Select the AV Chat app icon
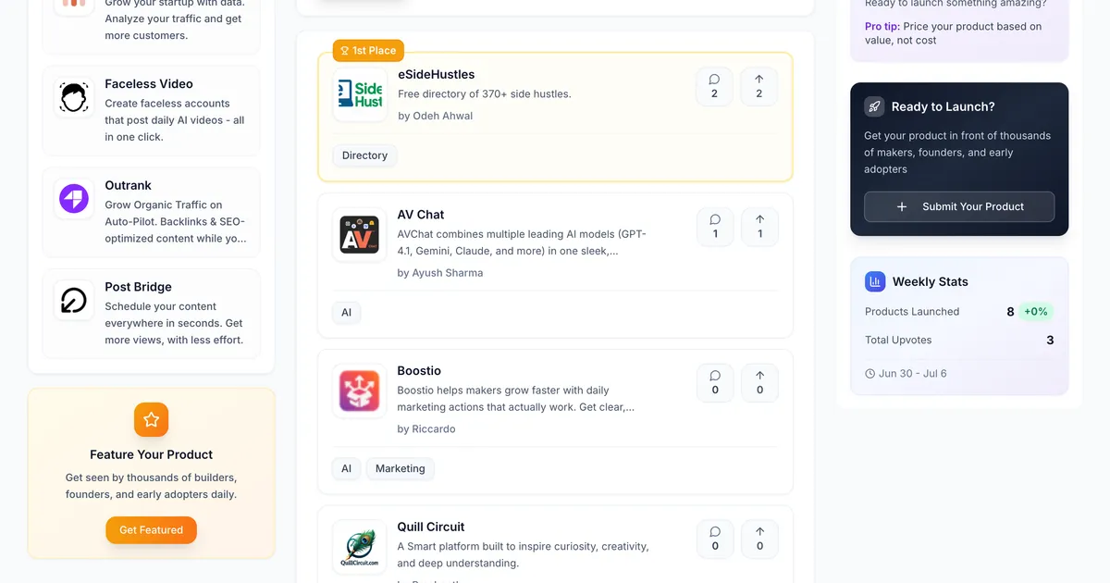Image resolution: width=1110 pixels, height=583 pixels. click(x=359, y=236)
